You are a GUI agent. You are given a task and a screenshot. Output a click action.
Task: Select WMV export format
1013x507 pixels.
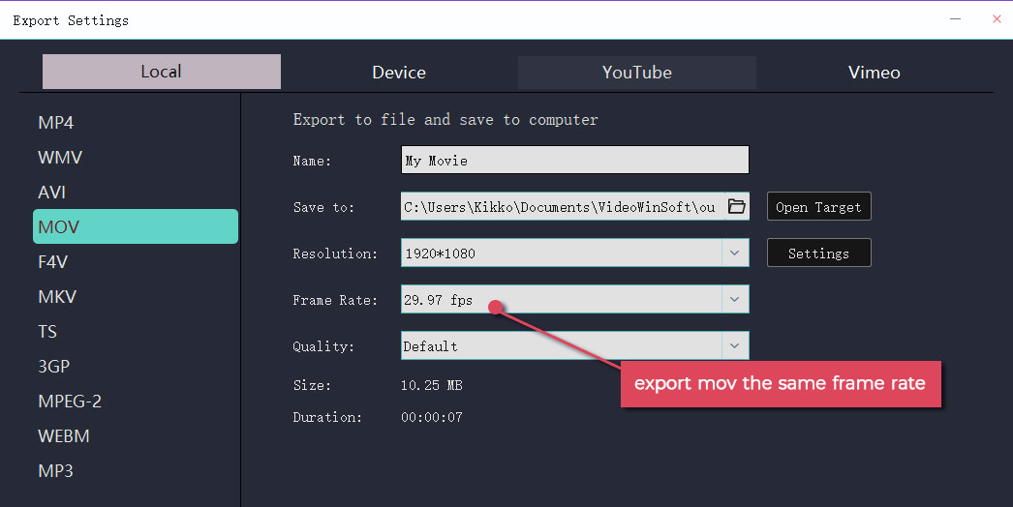tap(59, 158)
